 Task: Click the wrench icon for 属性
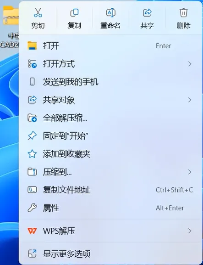[x=32, y=208]
